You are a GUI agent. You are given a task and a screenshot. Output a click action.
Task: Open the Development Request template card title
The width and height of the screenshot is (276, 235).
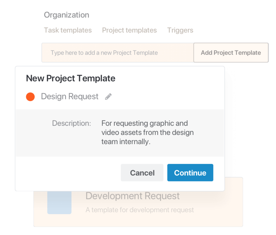click(133, 196)
